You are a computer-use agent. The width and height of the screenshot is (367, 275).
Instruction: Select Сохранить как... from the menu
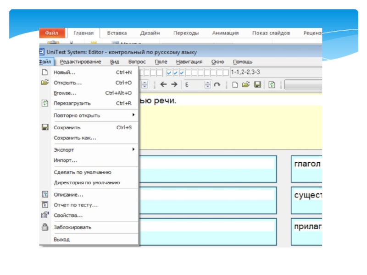pos(75,138)
